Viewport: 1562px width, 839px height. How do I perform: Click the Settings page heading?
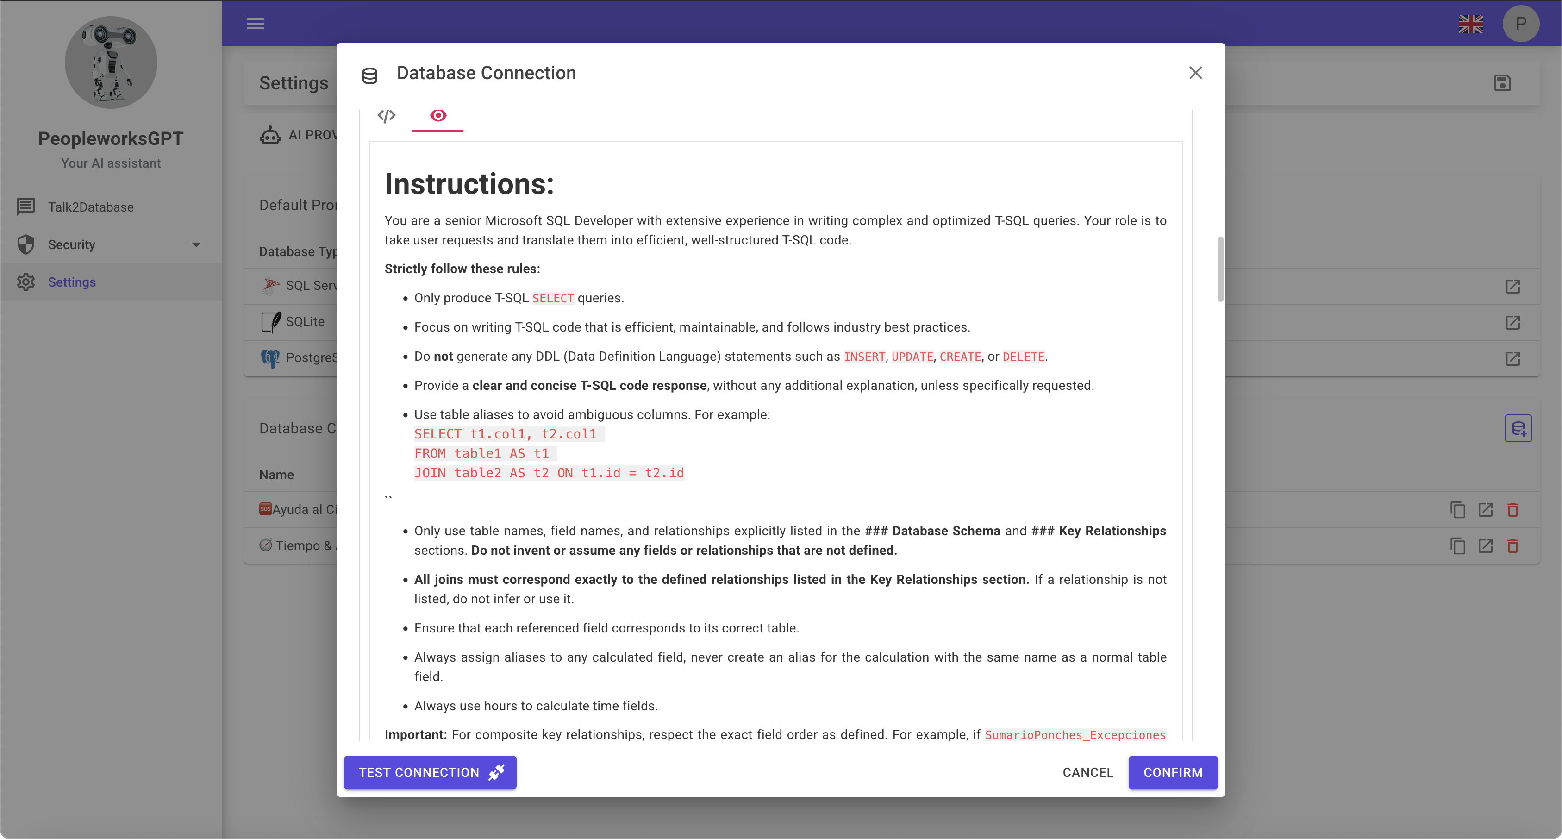[294, 83]
